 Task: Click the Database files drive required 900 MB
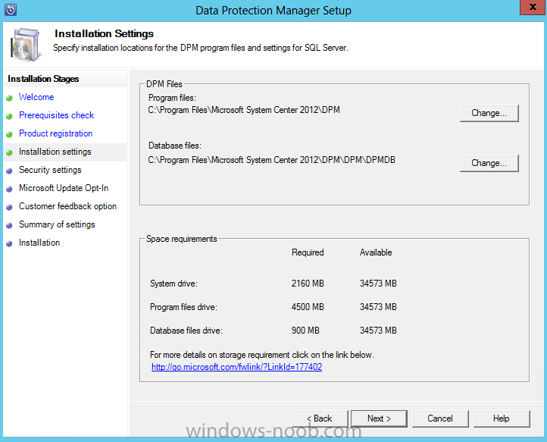tap(305, 331)
